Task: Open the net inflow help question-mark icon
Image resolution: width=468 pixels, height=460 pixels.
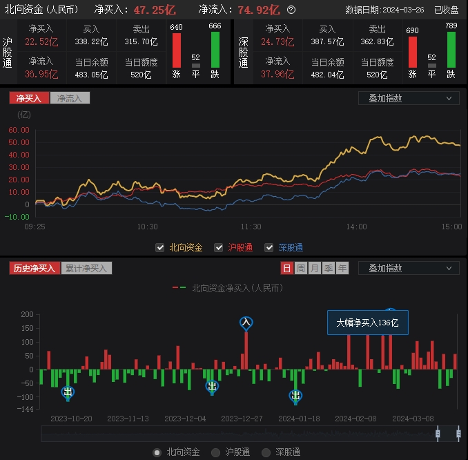Action: pyautogui.click(x=291, y=10)
